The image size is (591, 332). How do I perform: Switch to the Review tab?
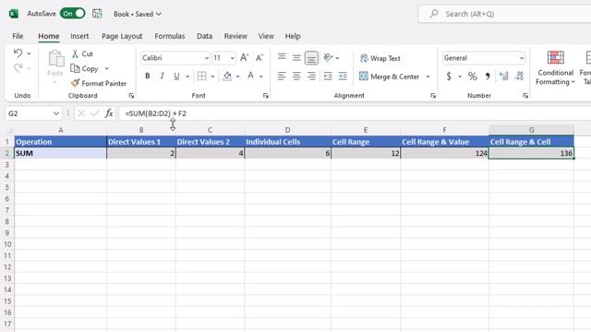pyautogui.click(x=235, y=36)
